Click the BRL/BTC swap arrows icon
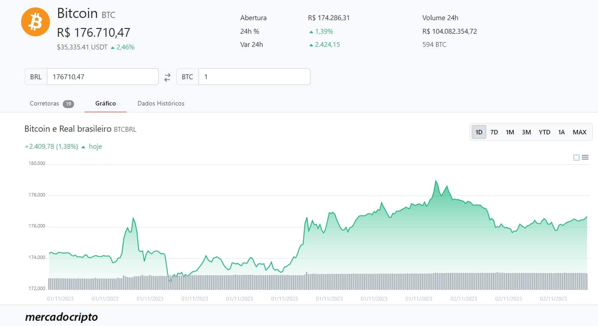The image size is (598, 326). (167, 77)
